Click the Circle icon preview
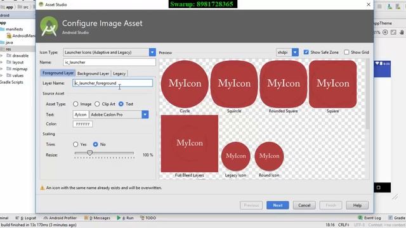This screenshot has width=406, height=228. (x=185, y=84)
